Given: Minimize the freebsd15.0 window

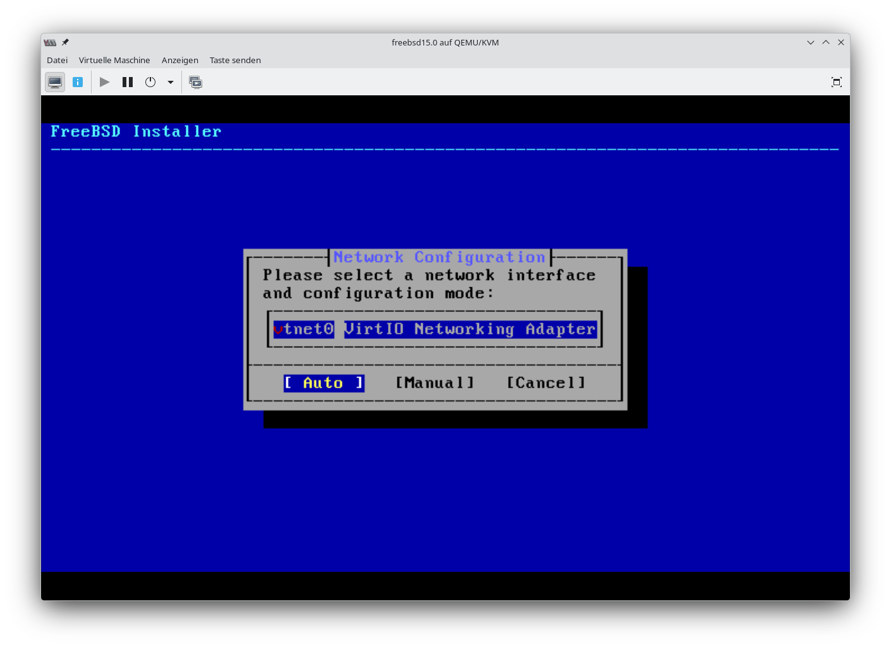Looking at the screenshot, I should [811, 42].
